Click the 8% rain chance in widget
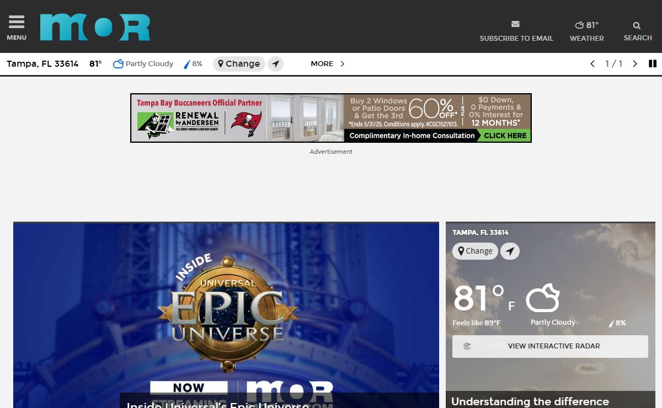The width and height of the screenshot is (662, 408). 617,323
